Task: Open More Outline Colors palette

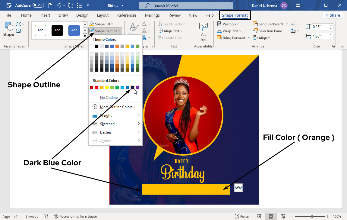Action: click(117, 107)
